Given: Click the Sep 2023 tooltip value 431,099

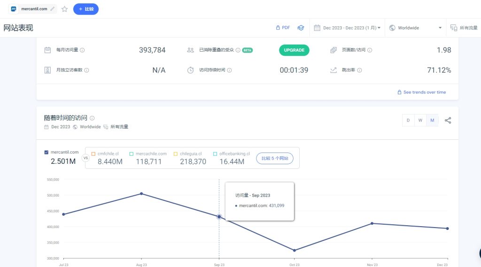Looking at the screenshot, I should click(x=276, y=206).
